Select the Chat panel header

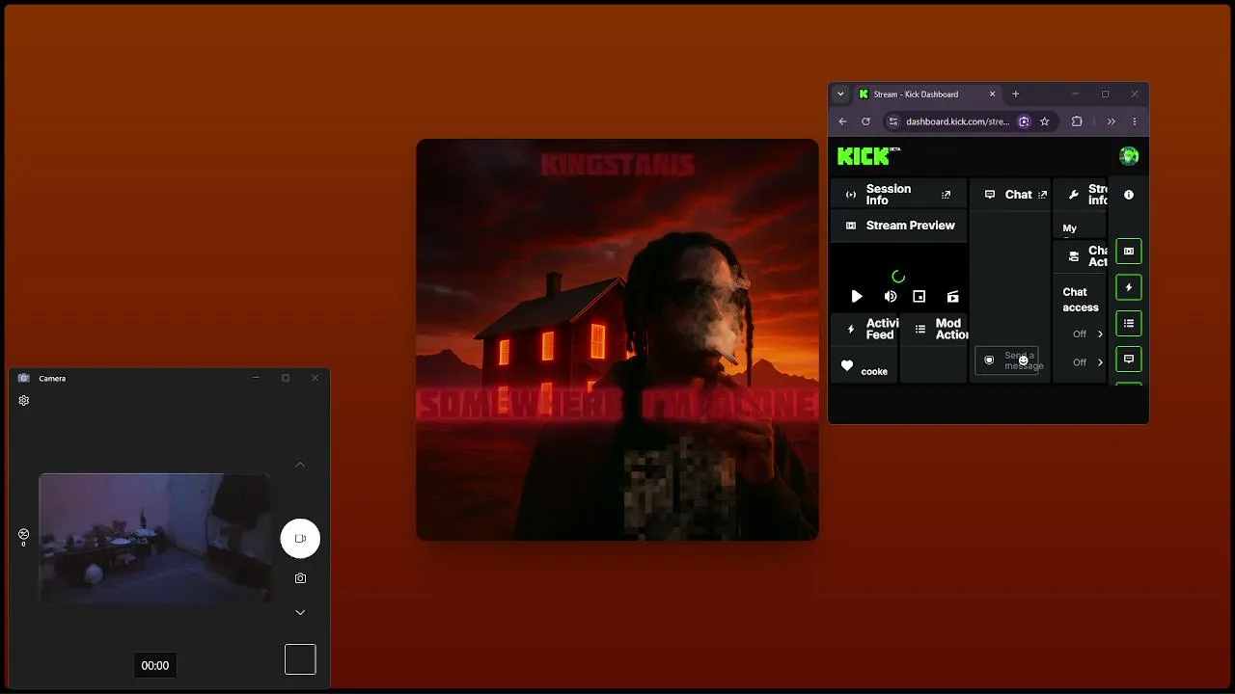1010,195
